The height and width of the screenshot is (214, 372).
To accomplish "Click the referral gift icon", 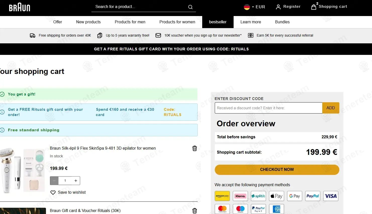I will coord(251,35).
